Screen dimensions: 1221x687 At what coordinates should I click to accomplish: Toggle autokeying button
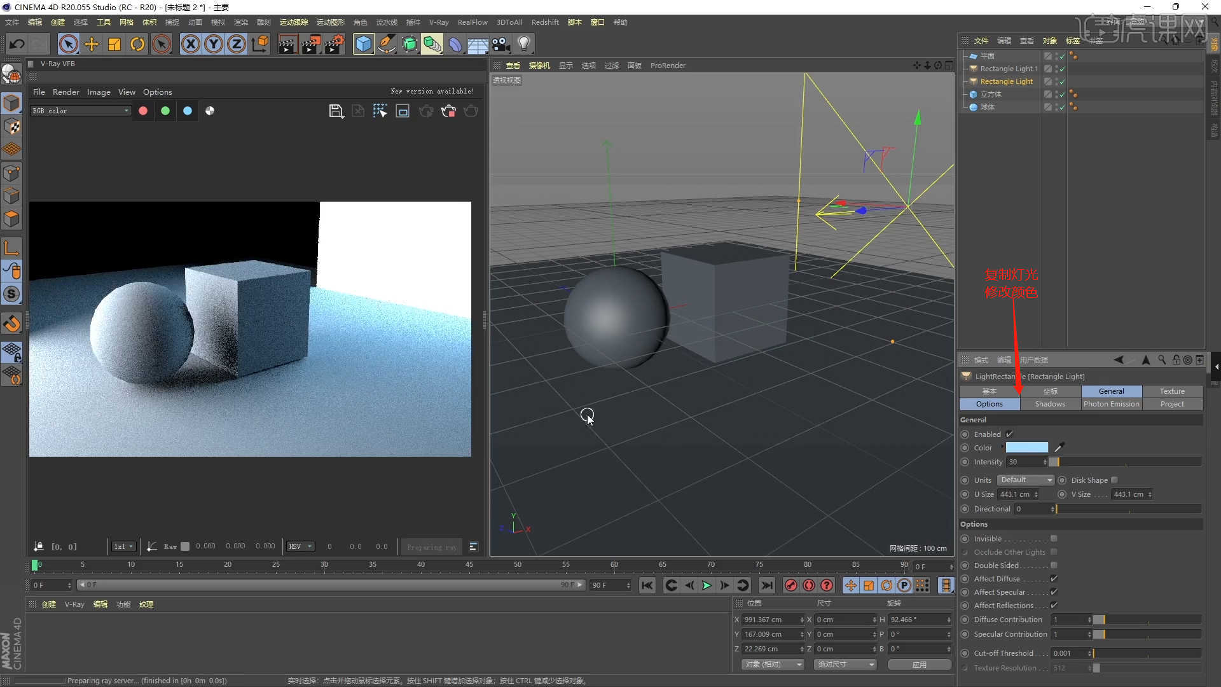(809, 585)
